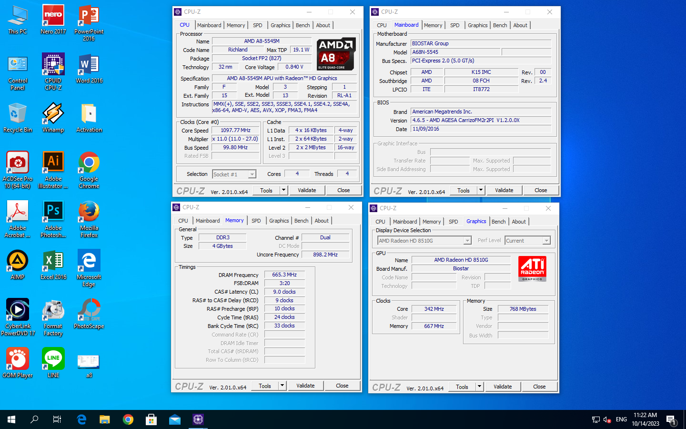Open the Bench tab in the motherboard CPU-Z window
This screenshot has width=686, height=429.
[x=500, y=25]
